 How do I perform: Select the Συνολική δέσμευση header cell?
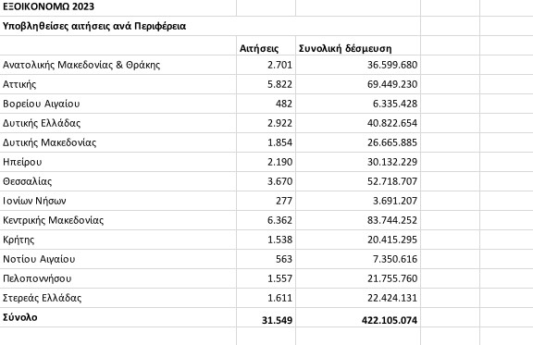[358, 45]
